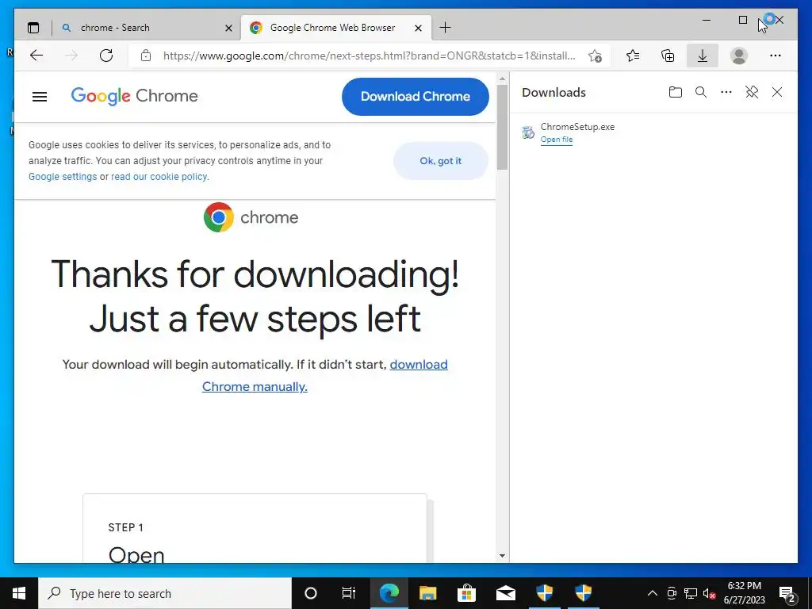Refresh the current page
The image size is (812, 609).
106,56
